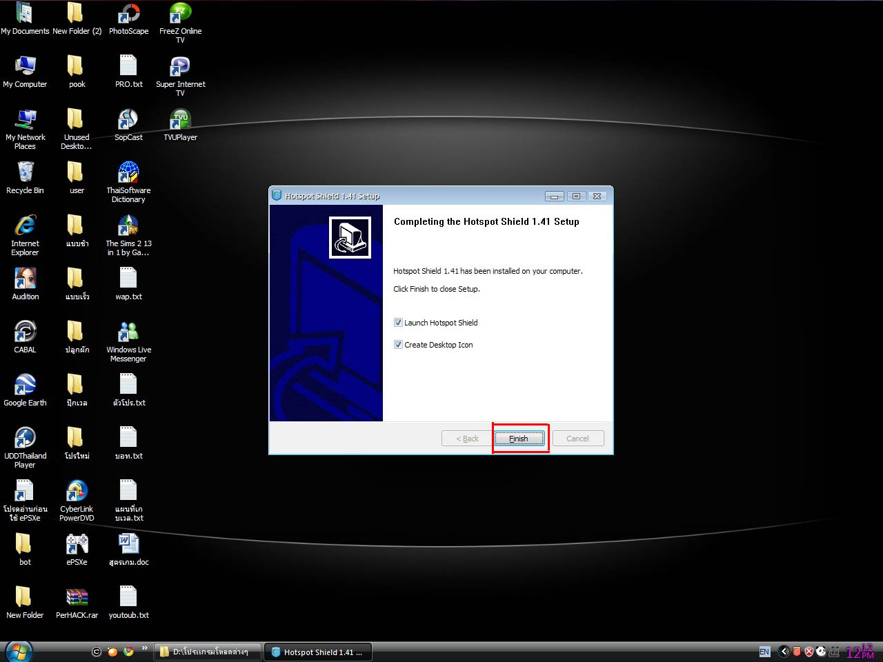The height and width of the screenshot is (662, 883).
Task: Select the CyberLink PowerDVD shortcut
Action: coord(77,501)
